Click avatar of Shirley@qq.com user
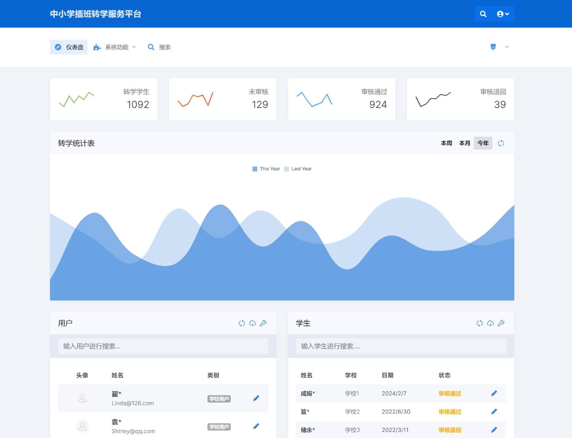Image resolution: width=572 pixels, height=438 pixels. [82, 426]
